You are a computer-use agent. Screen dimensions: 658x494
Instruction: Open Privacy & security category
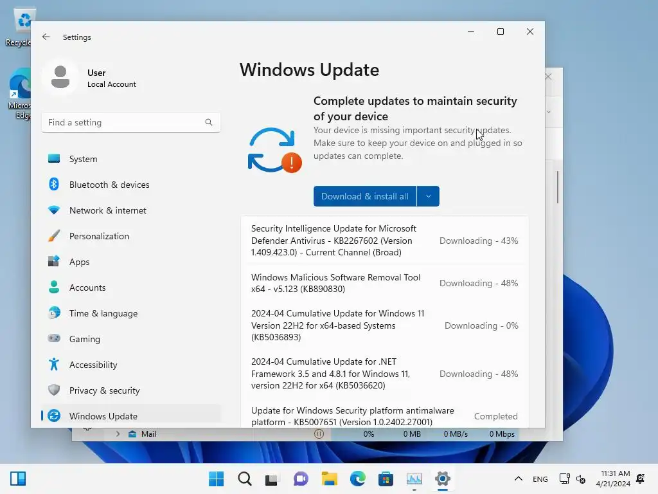pos(131,390)
